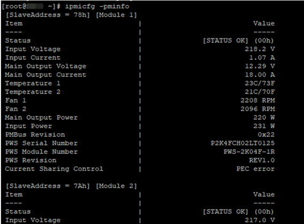Click the Input Power 231 W value
This screenshot has height=224, width=304.
[x=264, y=126]
